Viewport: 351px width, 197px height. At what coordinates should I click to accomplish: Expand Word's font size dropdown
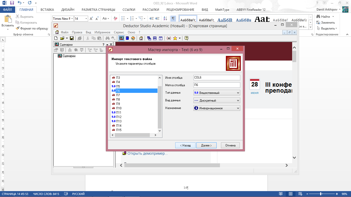click(86, 18)
